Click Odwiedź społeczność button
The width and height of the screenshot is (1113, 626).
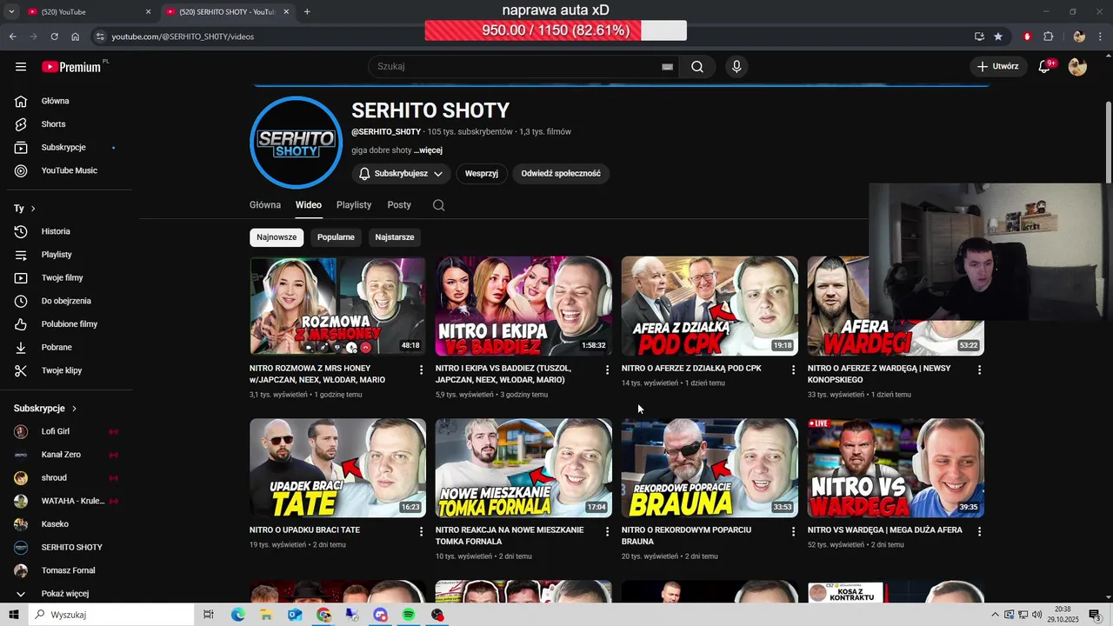(x=561, y=174)
